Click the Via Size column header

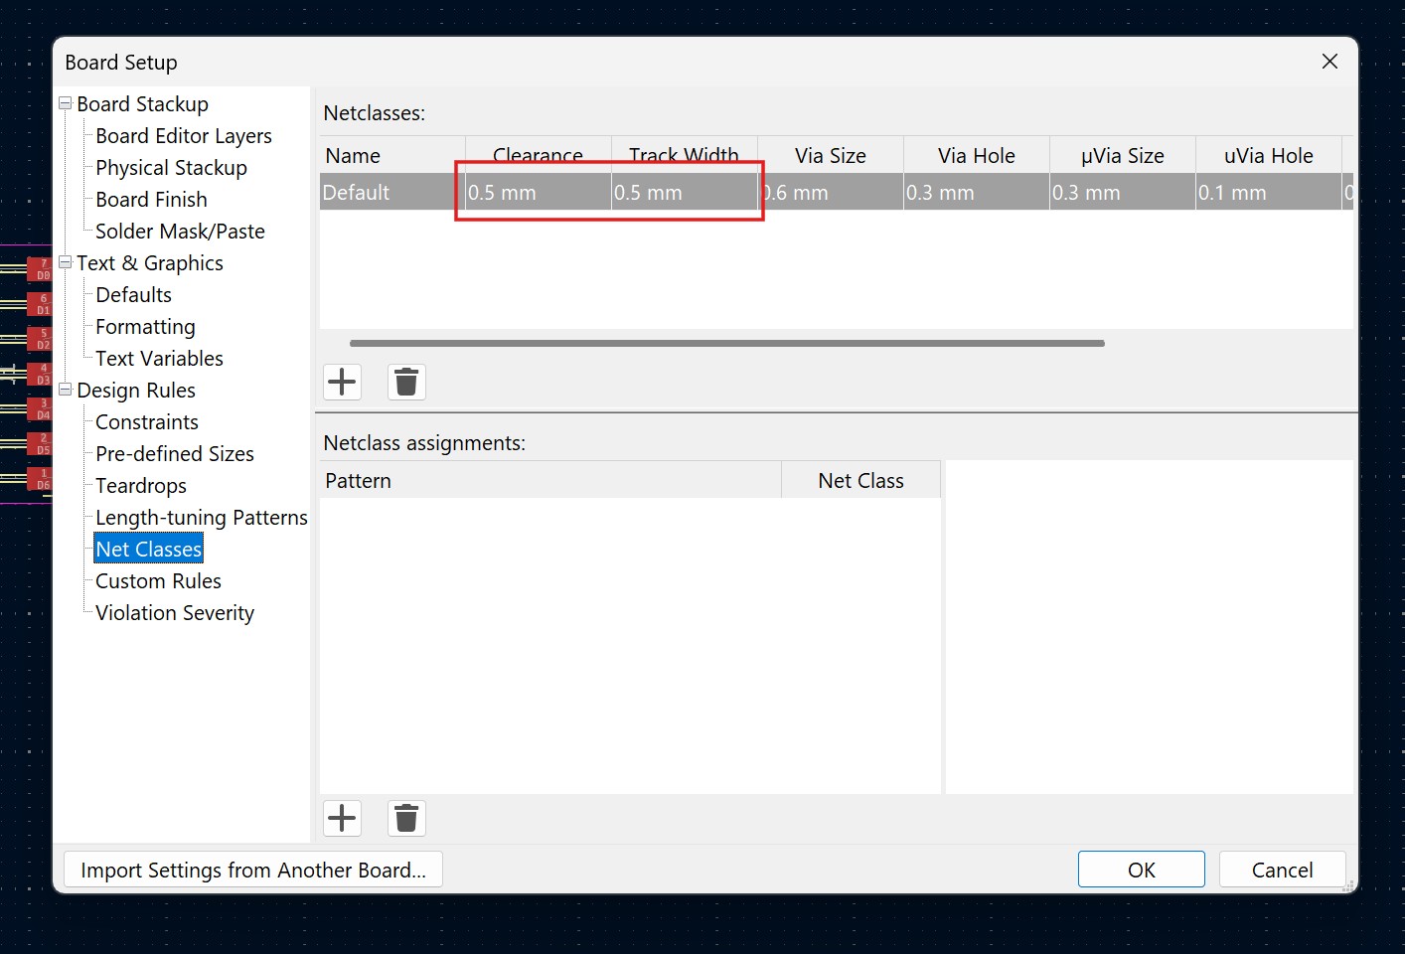pyautogui.click(x=831, y=155)
